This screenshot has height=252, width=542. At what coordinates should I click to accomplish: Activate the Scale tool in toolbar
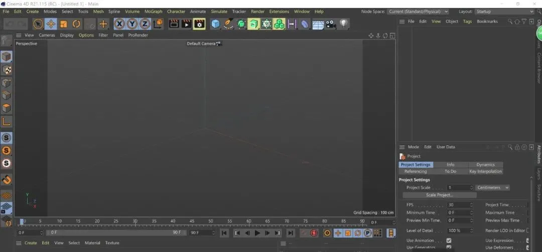coord(64,24)
